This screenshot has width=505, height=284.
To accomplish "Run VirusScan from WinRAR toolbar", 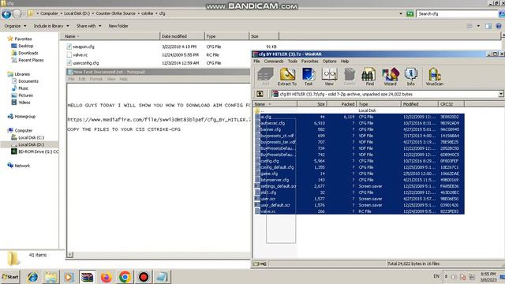I will [x=435, y=77].
